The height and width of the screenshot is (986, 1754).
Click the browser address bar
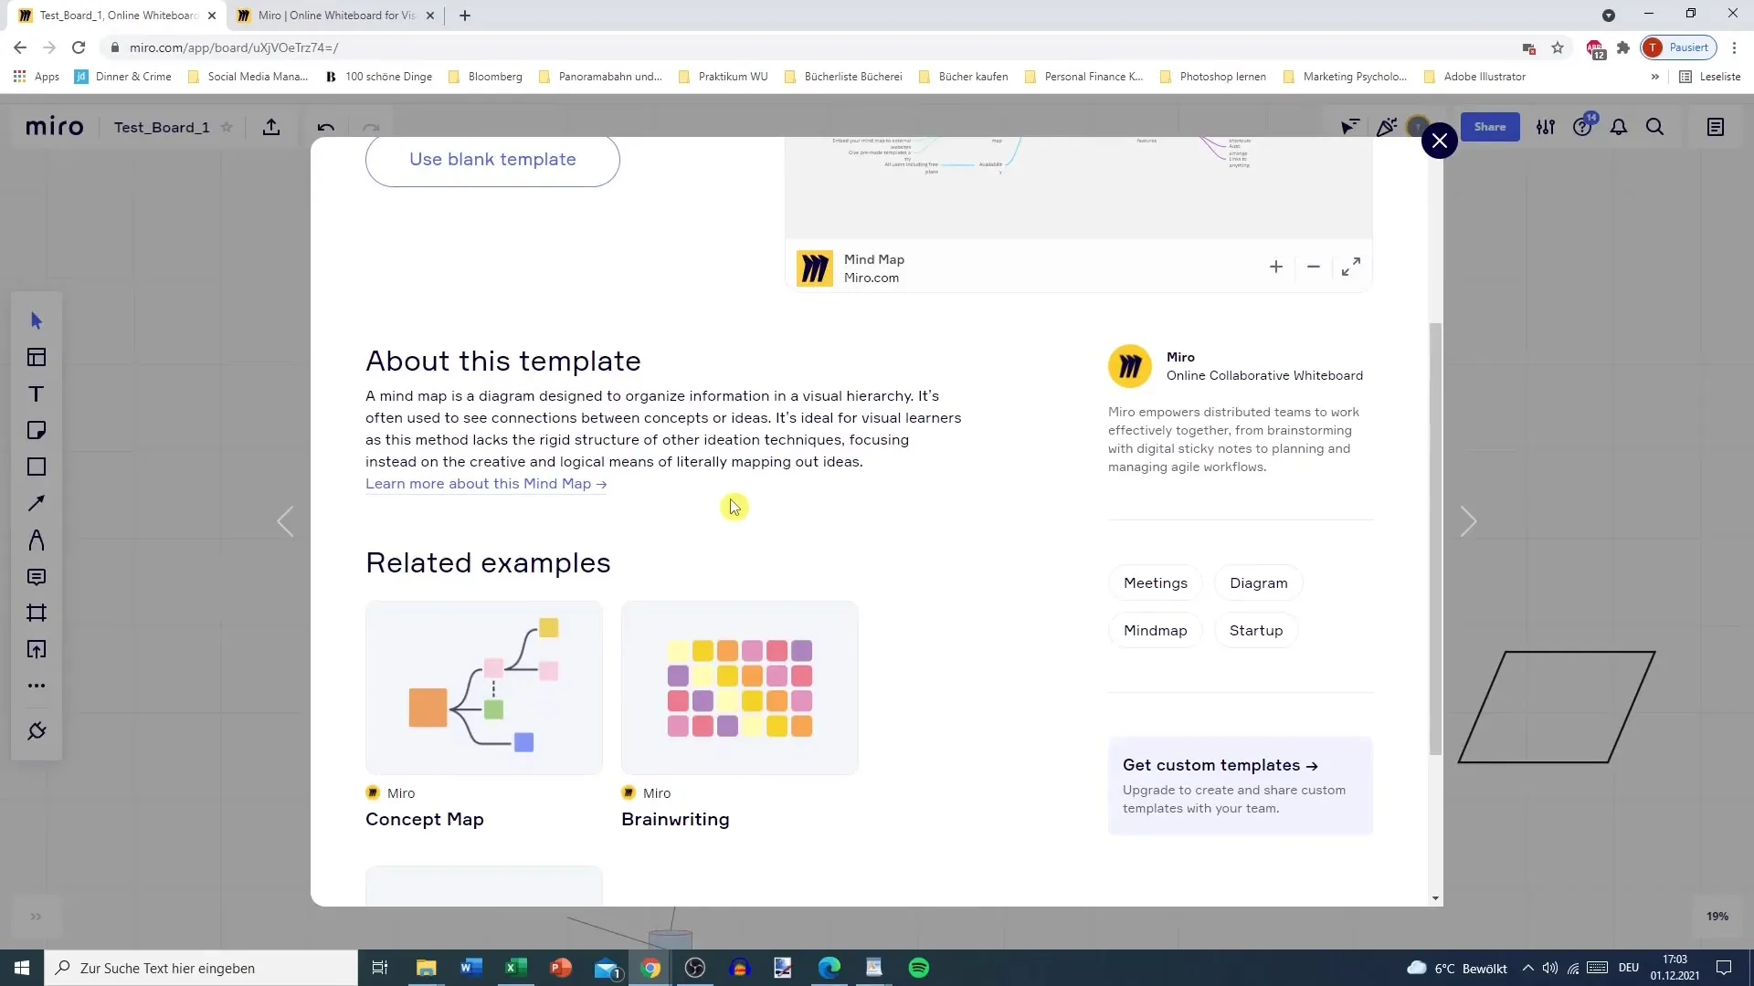804,47
